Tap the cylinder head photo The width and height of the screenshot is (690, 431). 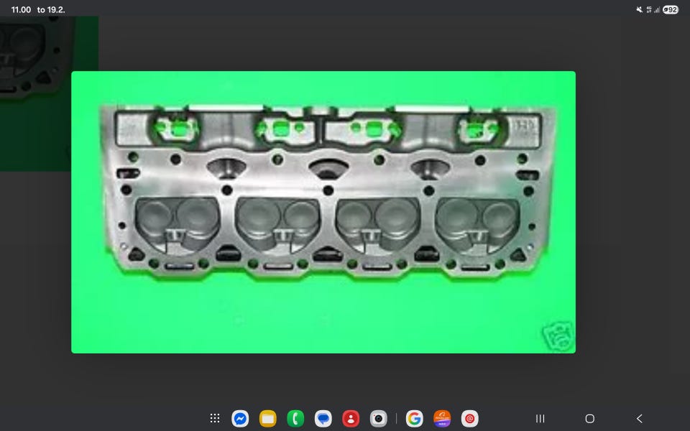point(323,212)
